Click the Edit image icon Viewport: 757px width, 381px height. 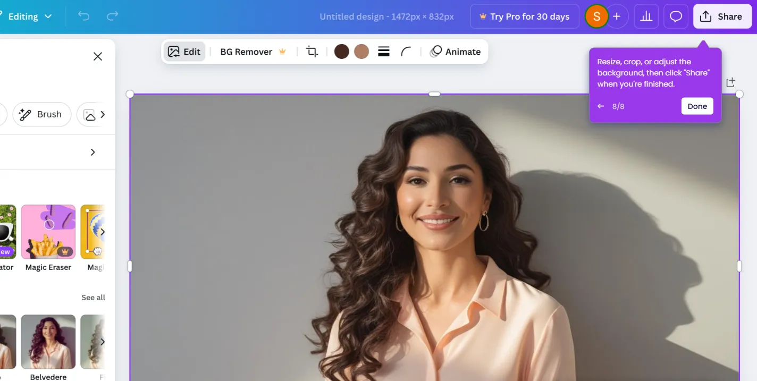(x=184, y=51)
